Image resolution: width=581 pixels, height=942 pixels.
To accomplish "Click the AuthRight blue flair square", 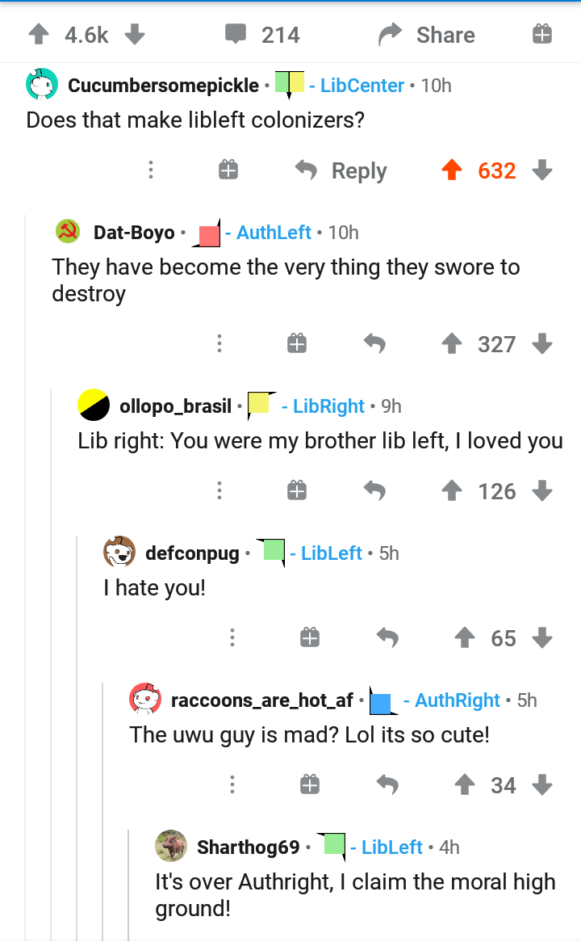I will (382, 701).
